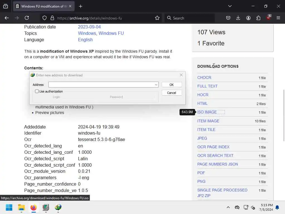Open the Windows Start menu
This screenshot has width=285, height=214.
[x=9, y=207]
